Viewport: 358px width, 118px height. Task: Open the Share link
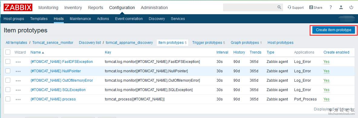point(316,8)
